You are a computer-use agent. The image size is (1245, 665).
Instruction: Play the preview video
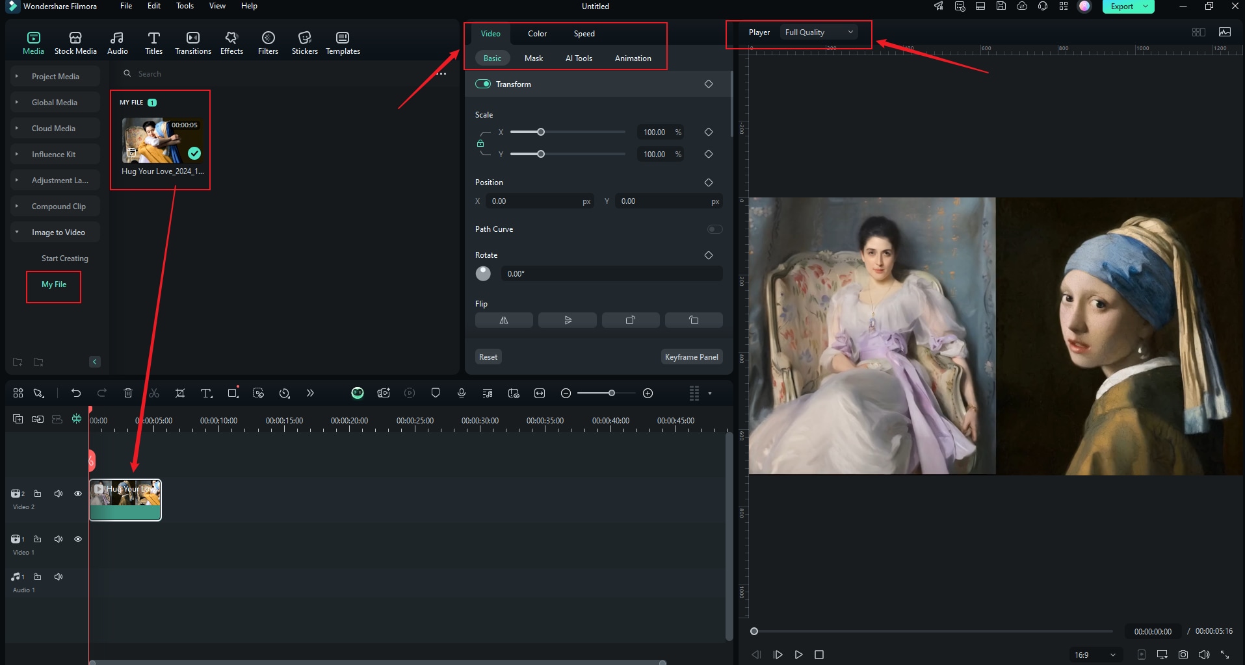click(798, 655)
